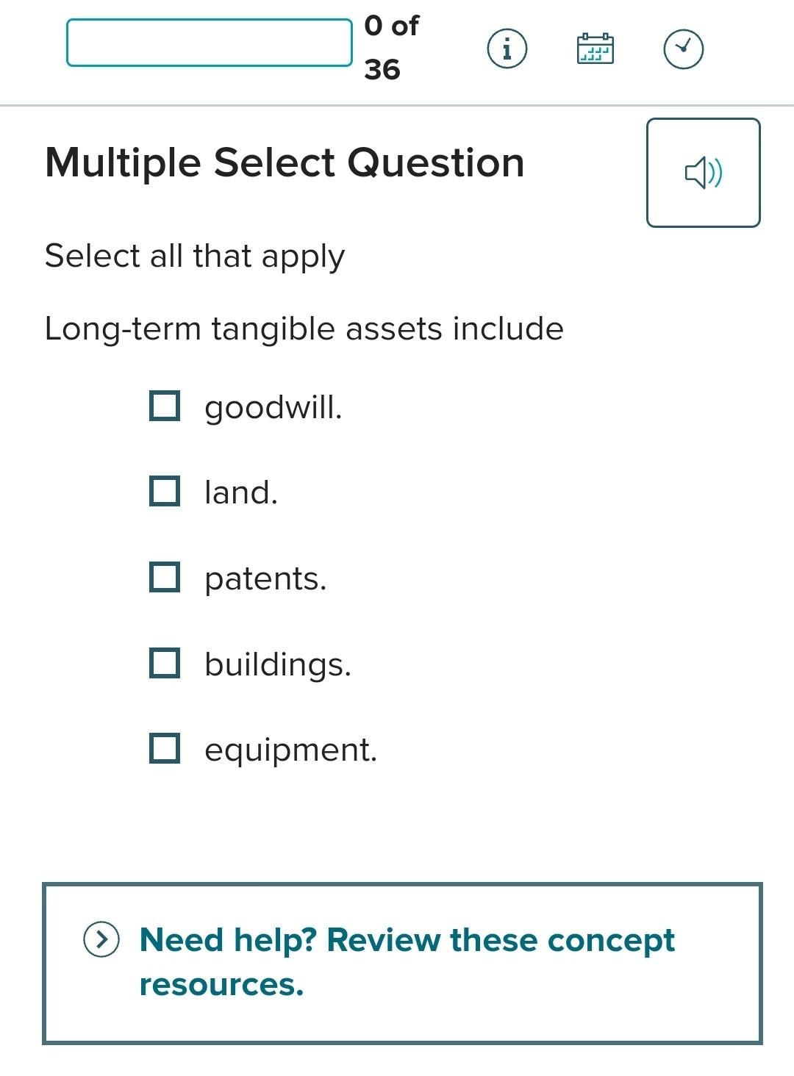Click the clock timer icon
Image resolution: width=794 pixels, height=1076 pixels.
pyautogui.click(x=683, y=49)
